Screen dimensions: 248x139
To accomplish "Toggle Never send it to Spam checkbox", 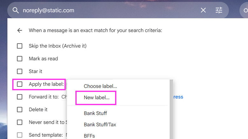I will (20, 122).
